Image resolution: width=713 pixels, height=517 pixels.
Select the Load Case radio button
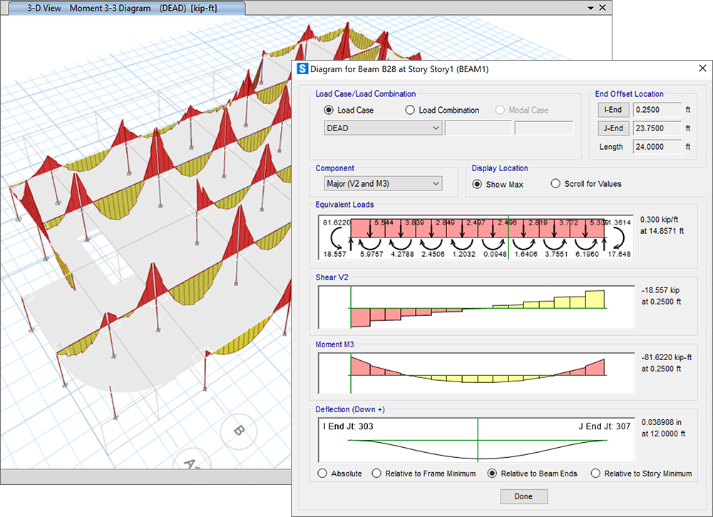pos(329,111)
